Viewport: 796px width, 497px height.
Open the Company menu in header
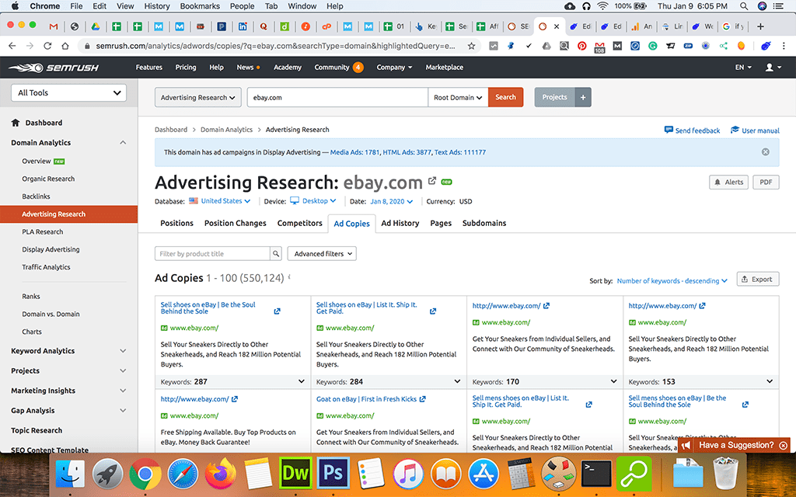(394, 68)
